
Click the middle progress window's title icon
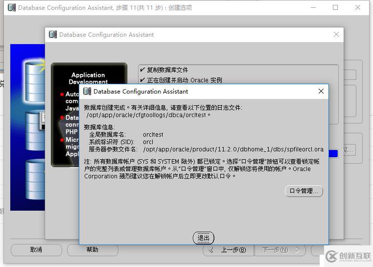coord(53,34)
